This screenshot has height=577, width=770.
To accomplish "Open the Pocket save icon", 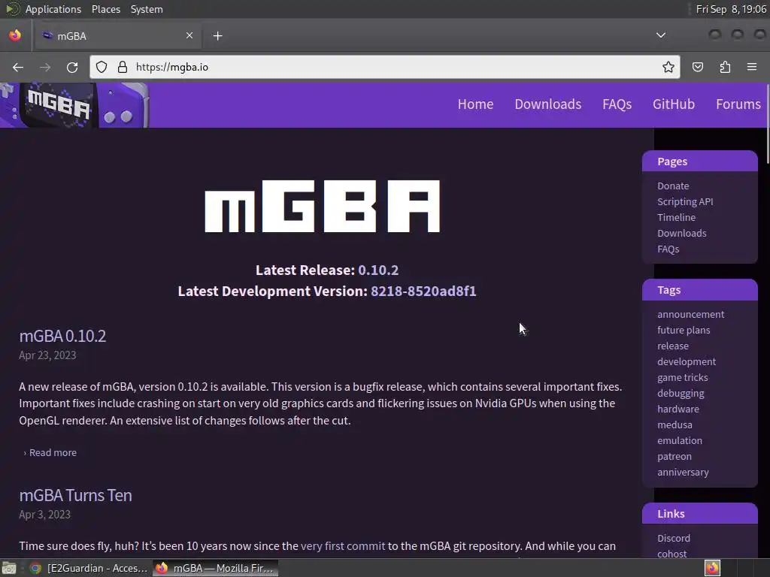I will tap(697, 67).
